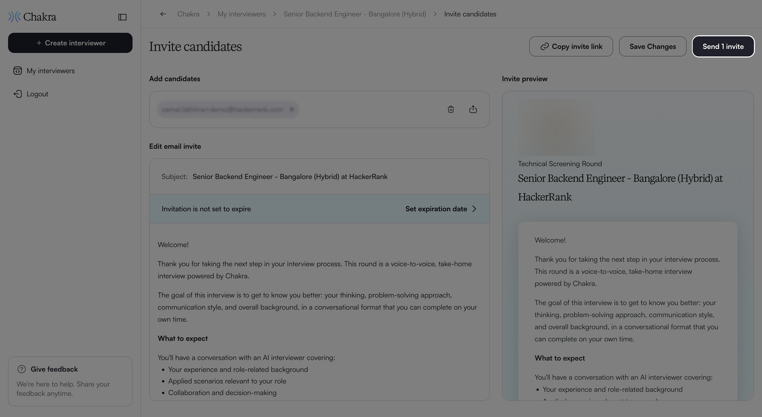The height and width of the screenshot is (417, 762).
Task: Delete candidates with the trash icon
Action: click(x=451, y=109)
